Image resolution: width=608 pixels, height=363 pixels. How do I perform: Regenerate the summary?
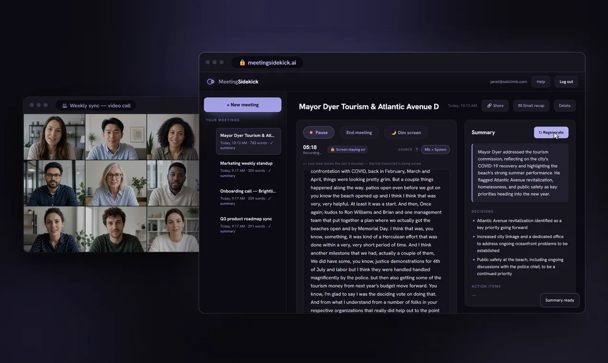click(551, 132)
